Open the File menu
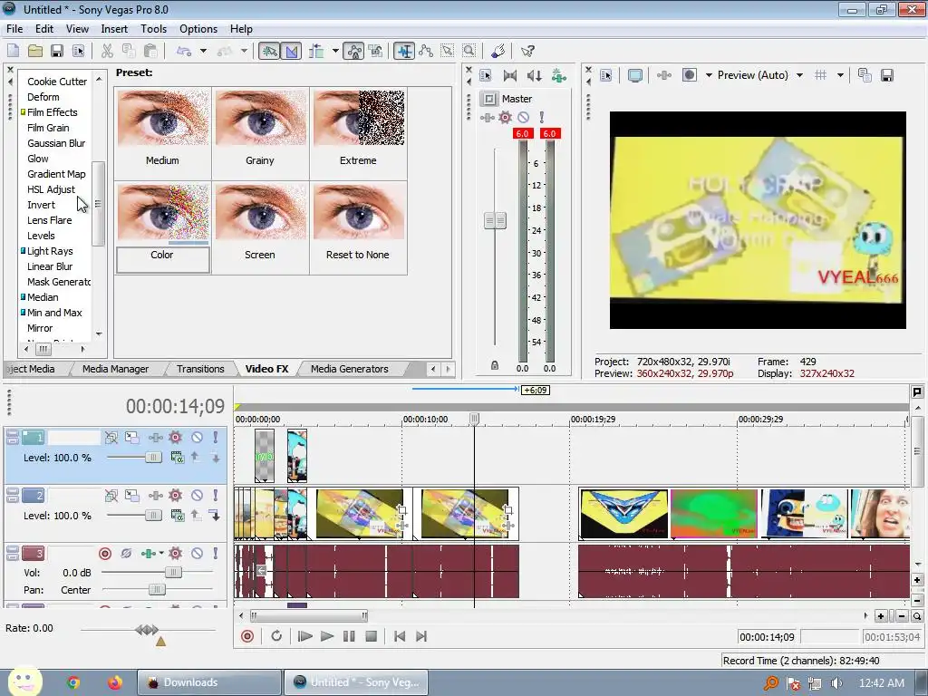 tap(14, 28)
